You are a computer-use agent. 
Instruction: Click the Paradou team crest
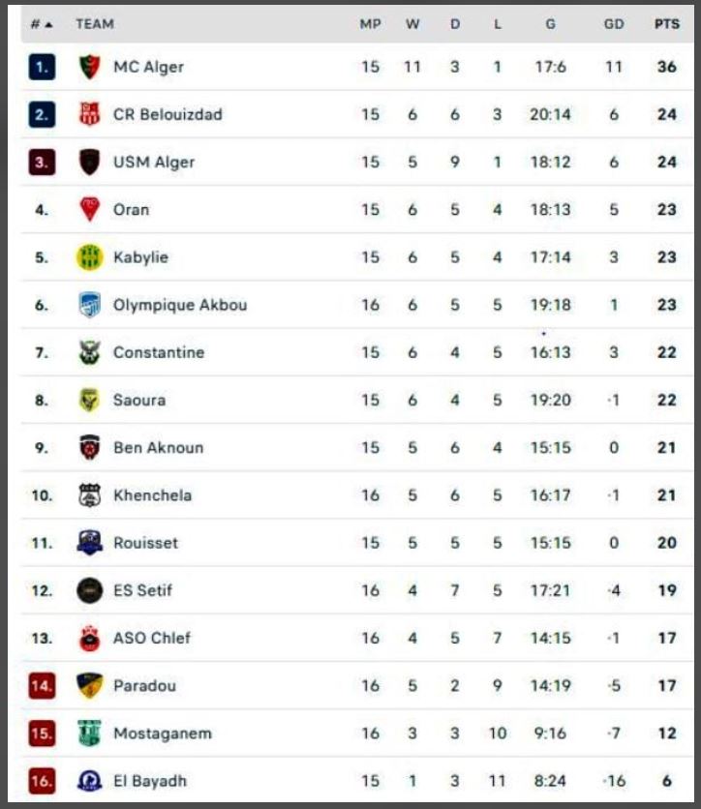89,685
